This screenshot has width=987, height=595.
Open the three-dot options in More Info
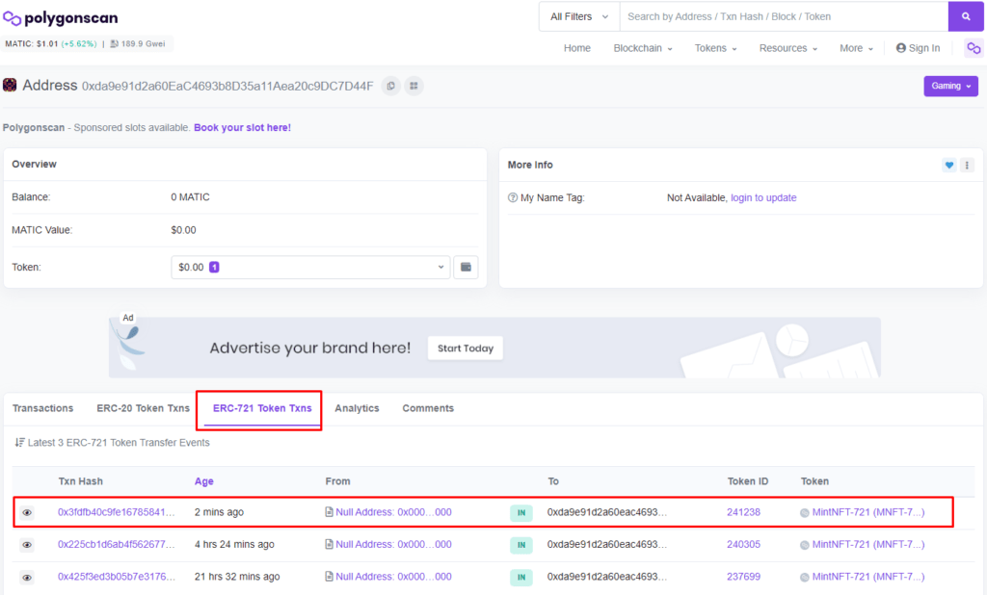pos(967,166)
